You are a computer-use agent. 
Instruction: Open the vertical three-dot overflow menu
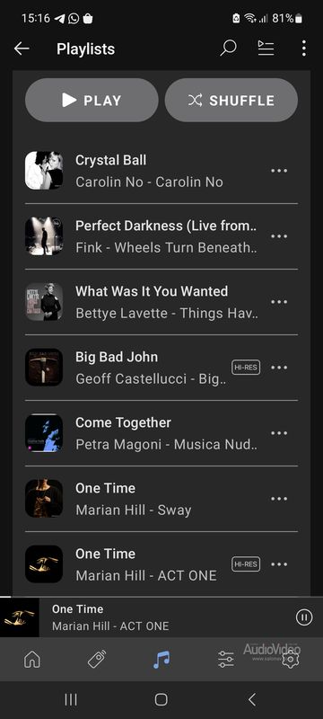click(304, 49)
